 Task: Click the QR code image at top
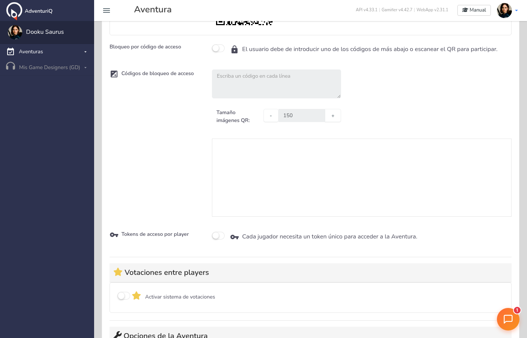[244, 23]
